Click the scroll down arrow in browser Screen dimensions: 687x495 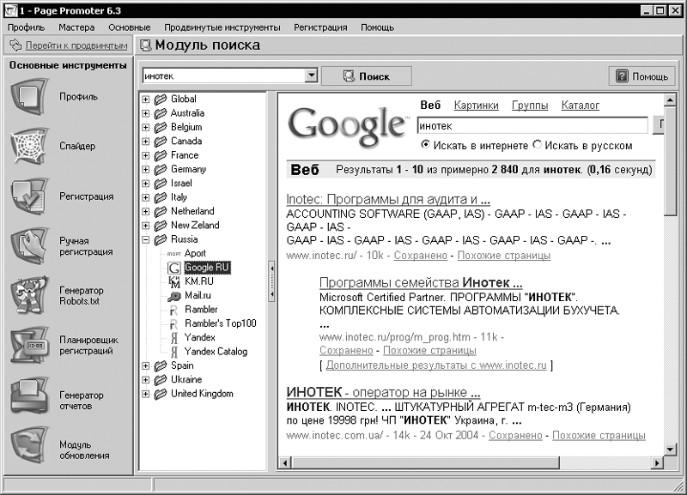pos(670,449)
